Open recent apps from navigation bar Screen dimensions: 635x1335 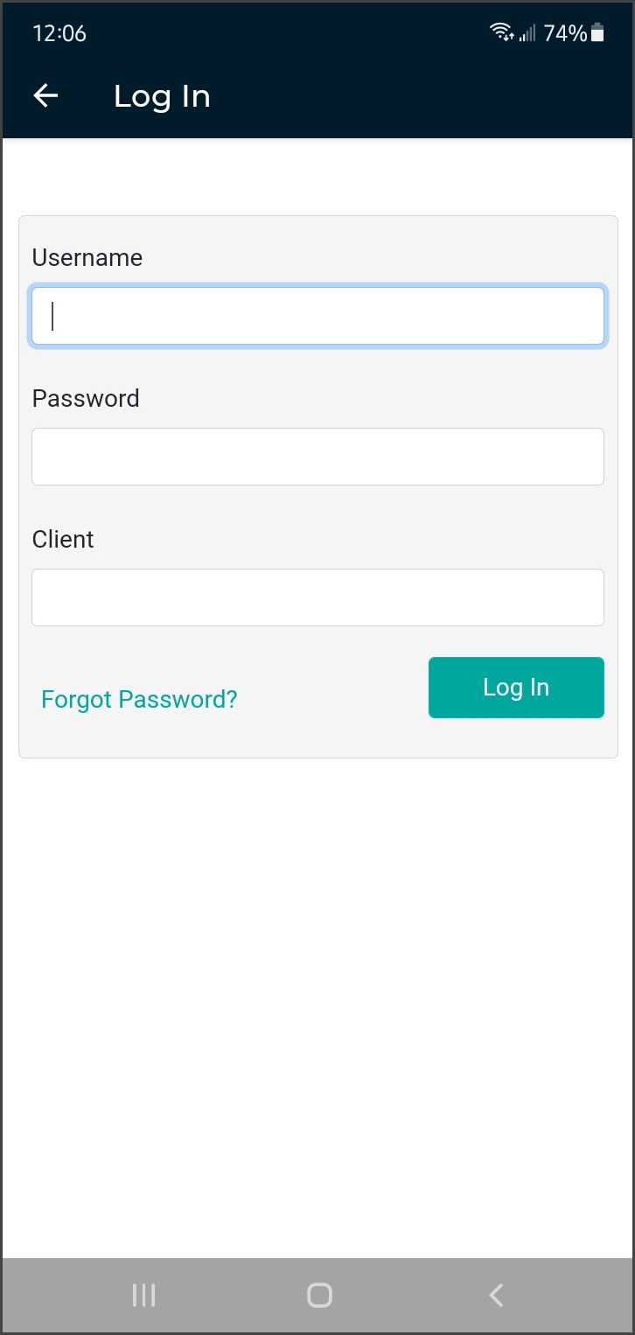(x=143, y=1295)
